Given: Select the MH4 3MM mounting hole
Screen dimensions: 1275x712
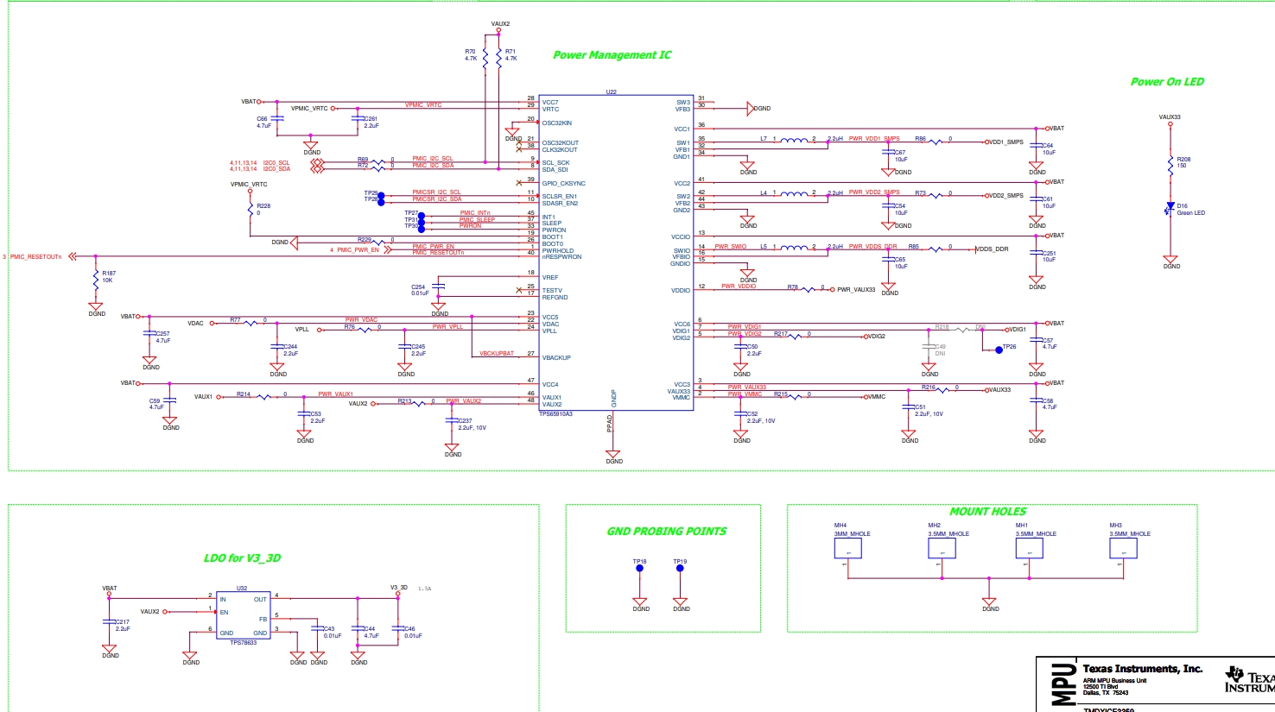Looking at the screenshot, I should click(x=847, y=549).
